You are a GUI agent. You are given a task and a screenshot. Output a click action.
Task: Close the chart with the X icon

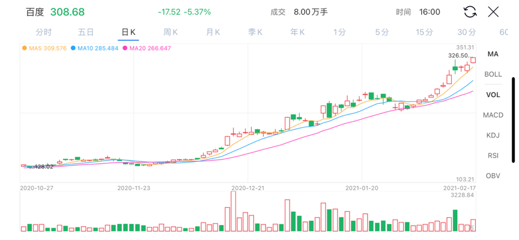click(493, 12)
